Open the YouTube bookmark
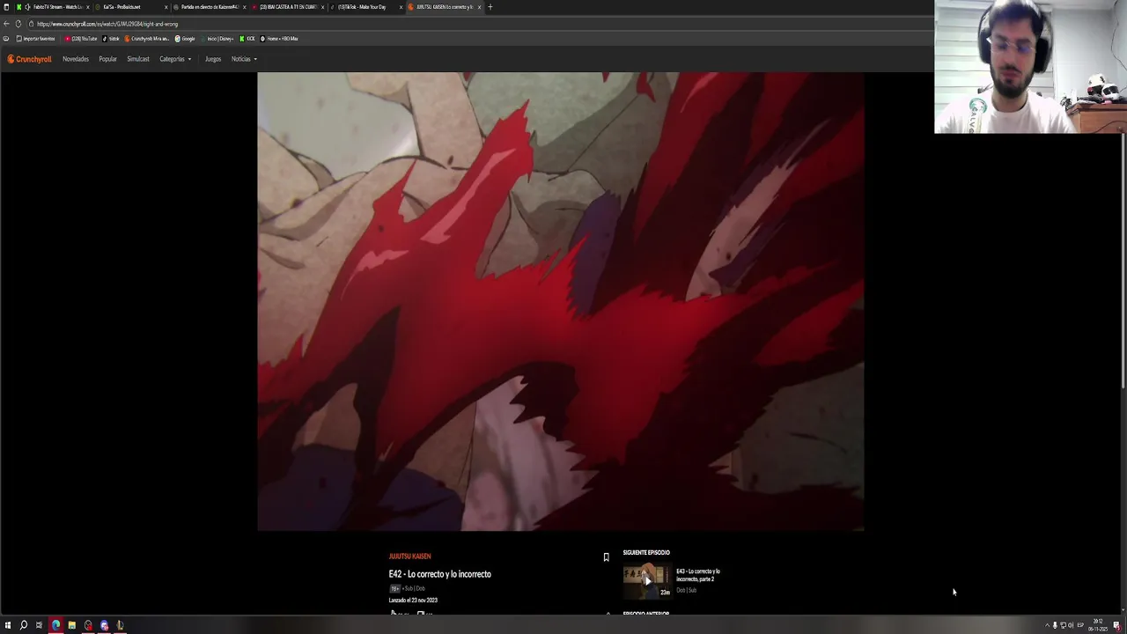The image size is (1127, 634). click(81, 39)
